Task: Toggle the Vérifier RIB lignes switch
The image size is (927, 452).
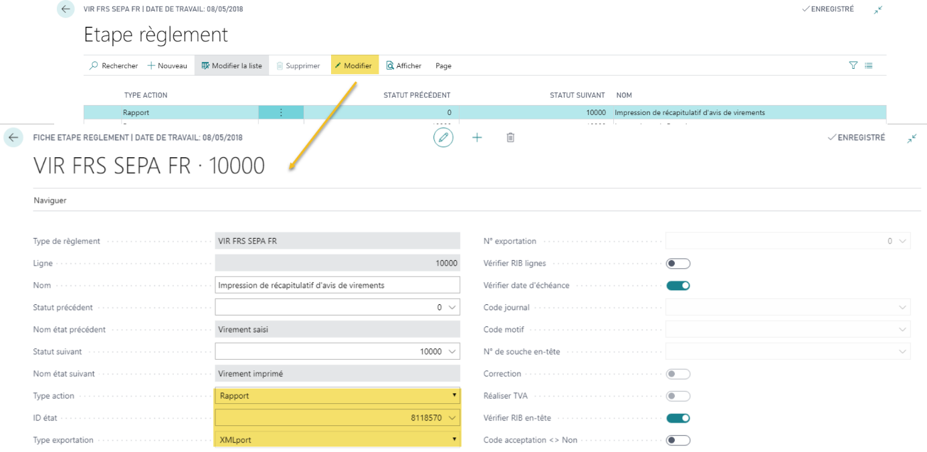Action: [678, 263]
